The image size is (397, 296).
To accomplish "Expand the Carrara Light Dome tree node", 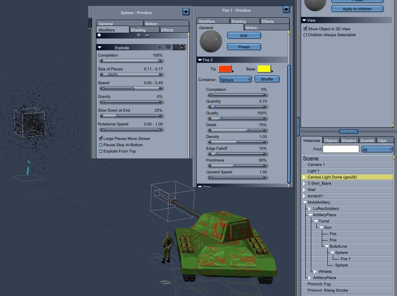I will [304, 177].
